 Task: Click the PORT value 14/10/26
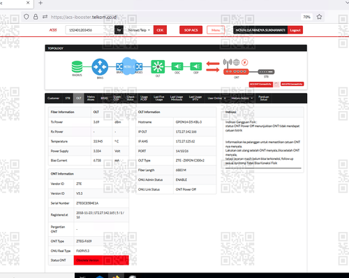tap(182, 151)
